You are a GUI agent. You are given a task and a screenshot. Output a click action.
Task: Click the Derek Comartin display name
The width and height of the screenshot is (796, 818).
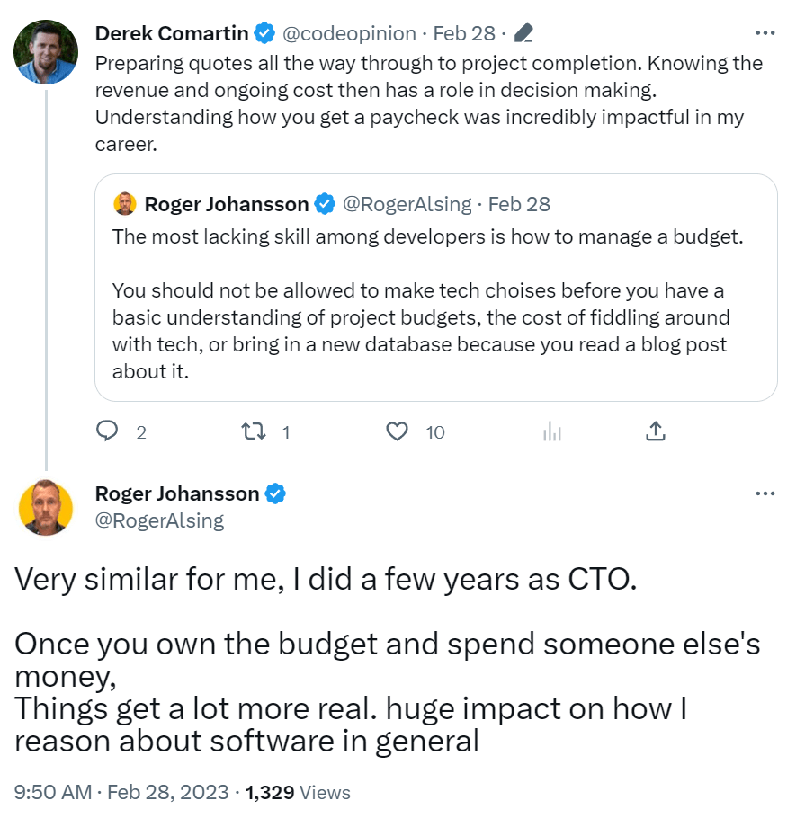(172, 33)
